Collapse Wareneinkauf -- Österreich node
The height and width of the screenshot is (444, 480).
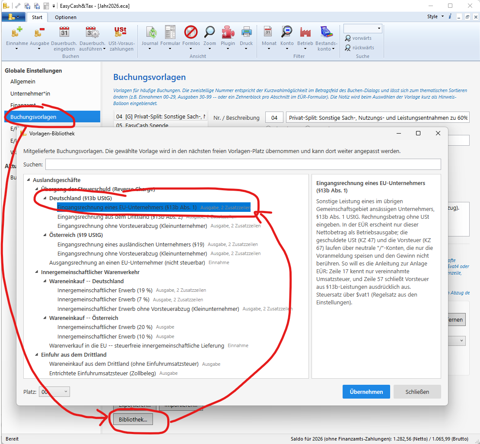pyautogui.click(x=45, y=318)
